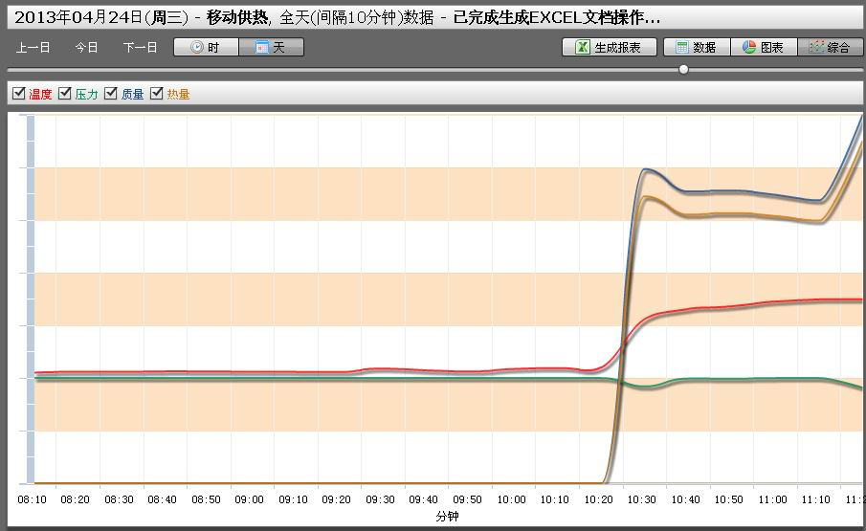Toggle the 压力 pressure series checkbox
This screenshot has width=866, height=531.
(65, 94)
